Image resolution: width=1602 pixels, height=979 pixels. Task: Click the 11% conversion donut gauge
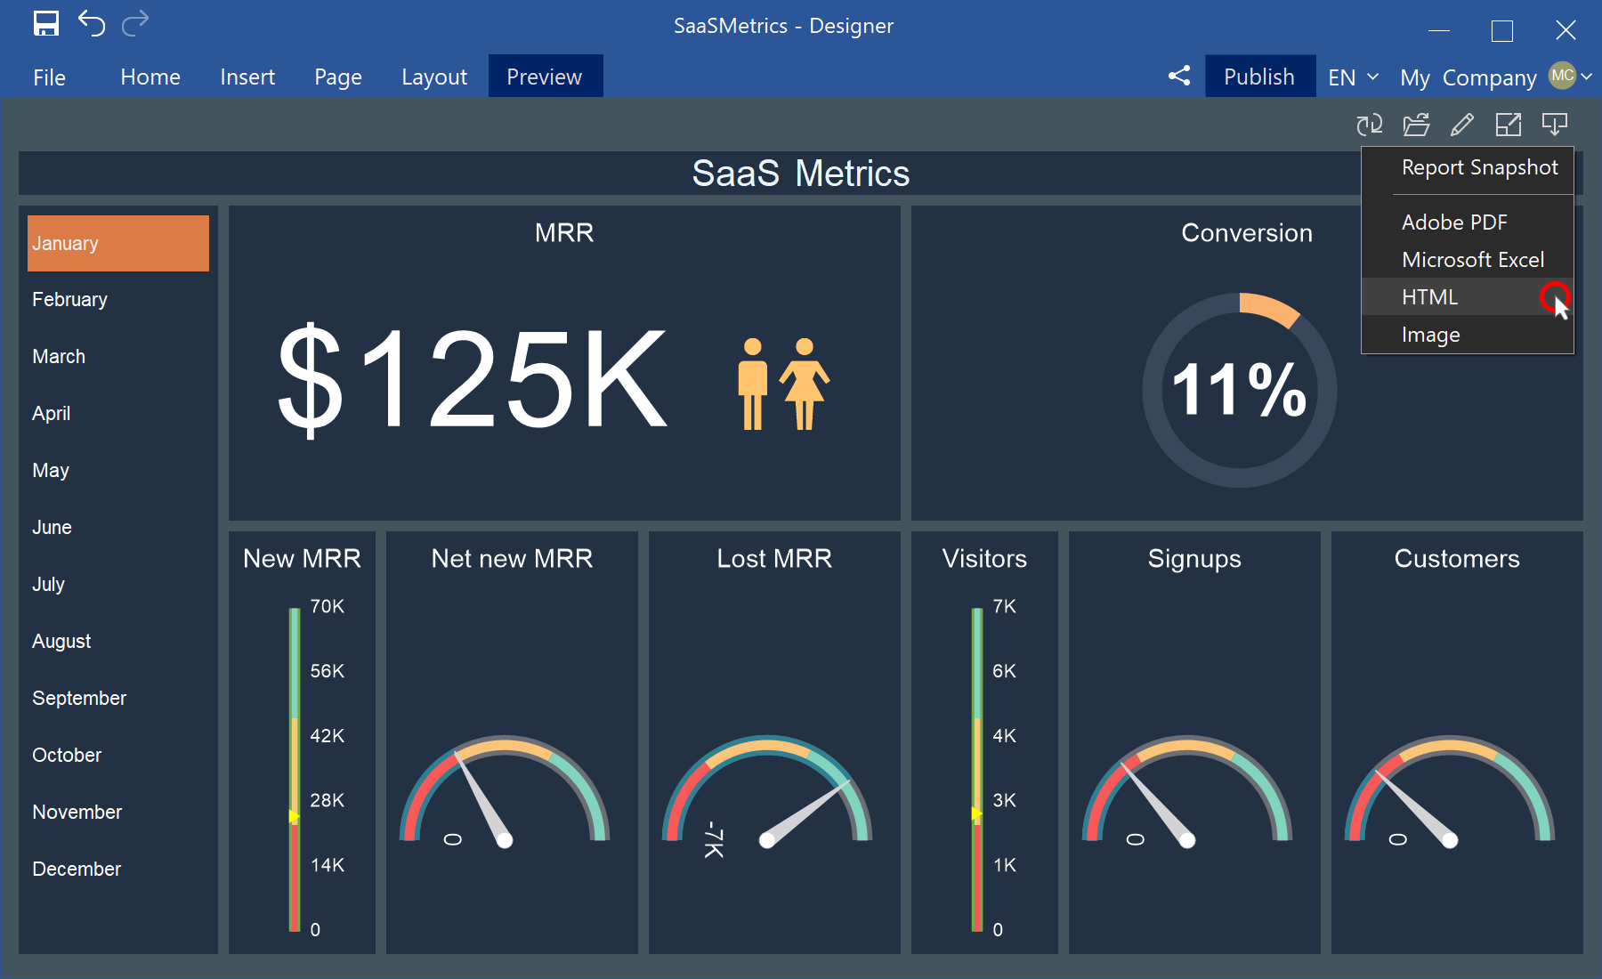point(1240,390)
